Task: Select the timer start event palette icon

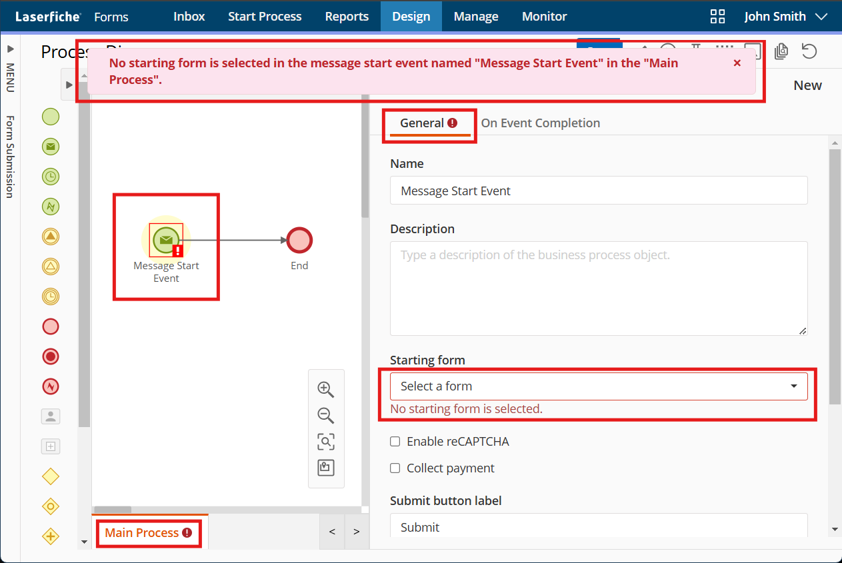Action: coord(51,177)
